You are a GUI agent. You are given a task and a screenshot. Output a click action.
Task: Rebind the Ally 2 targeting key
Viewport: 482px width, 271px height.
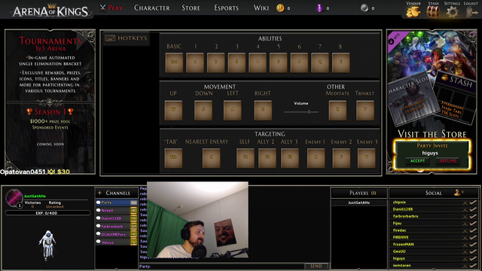coord(267,158)
